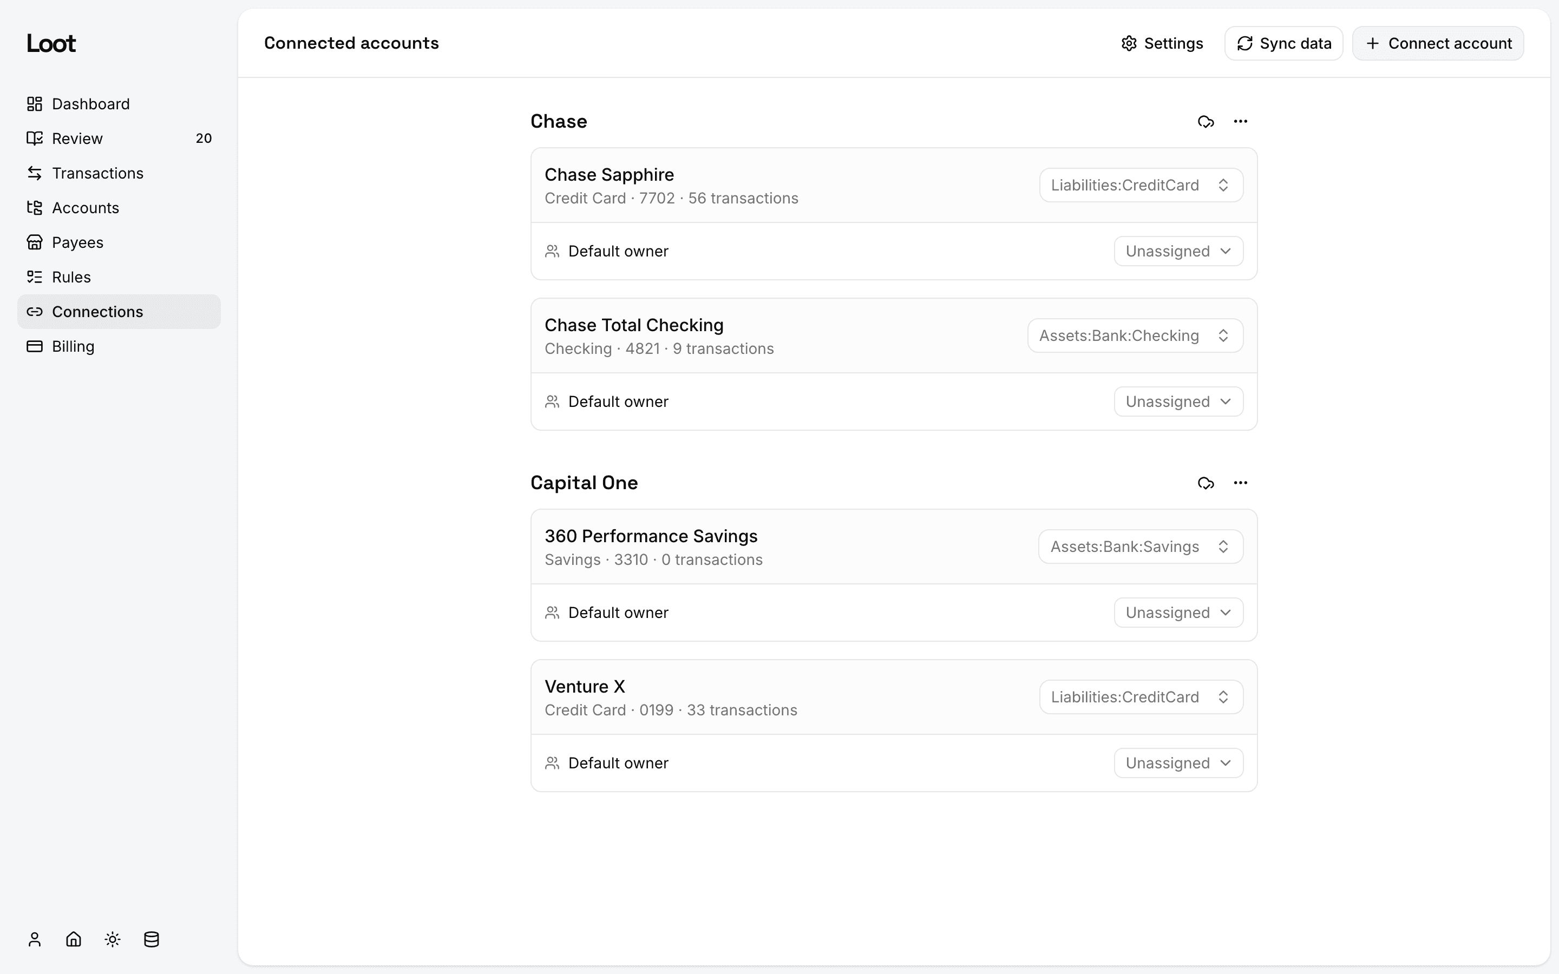The width and height of the screenshot is (1559, 974).
Task: Click the Venture X account name
Action: (584, 687)
